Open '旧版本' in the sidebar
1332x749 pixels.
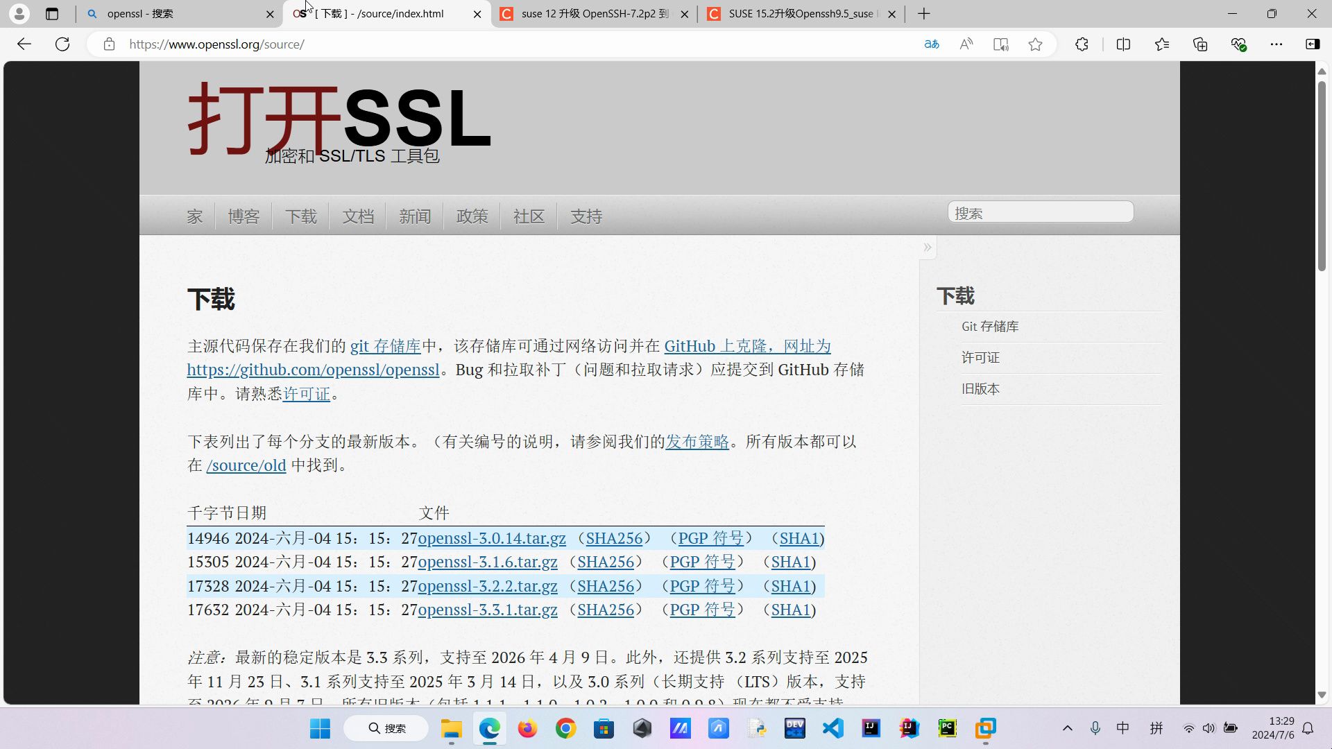[980, 389]
